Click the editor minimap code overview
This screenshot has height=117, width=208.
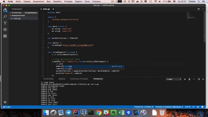(191, 15)
